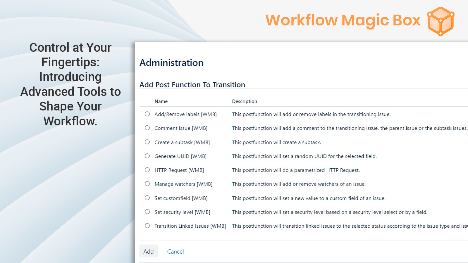The width and height of the screenshot is (468, 263).
Task: Click description 'This postfunction will create a subtask.'
Action: (276, 142)
